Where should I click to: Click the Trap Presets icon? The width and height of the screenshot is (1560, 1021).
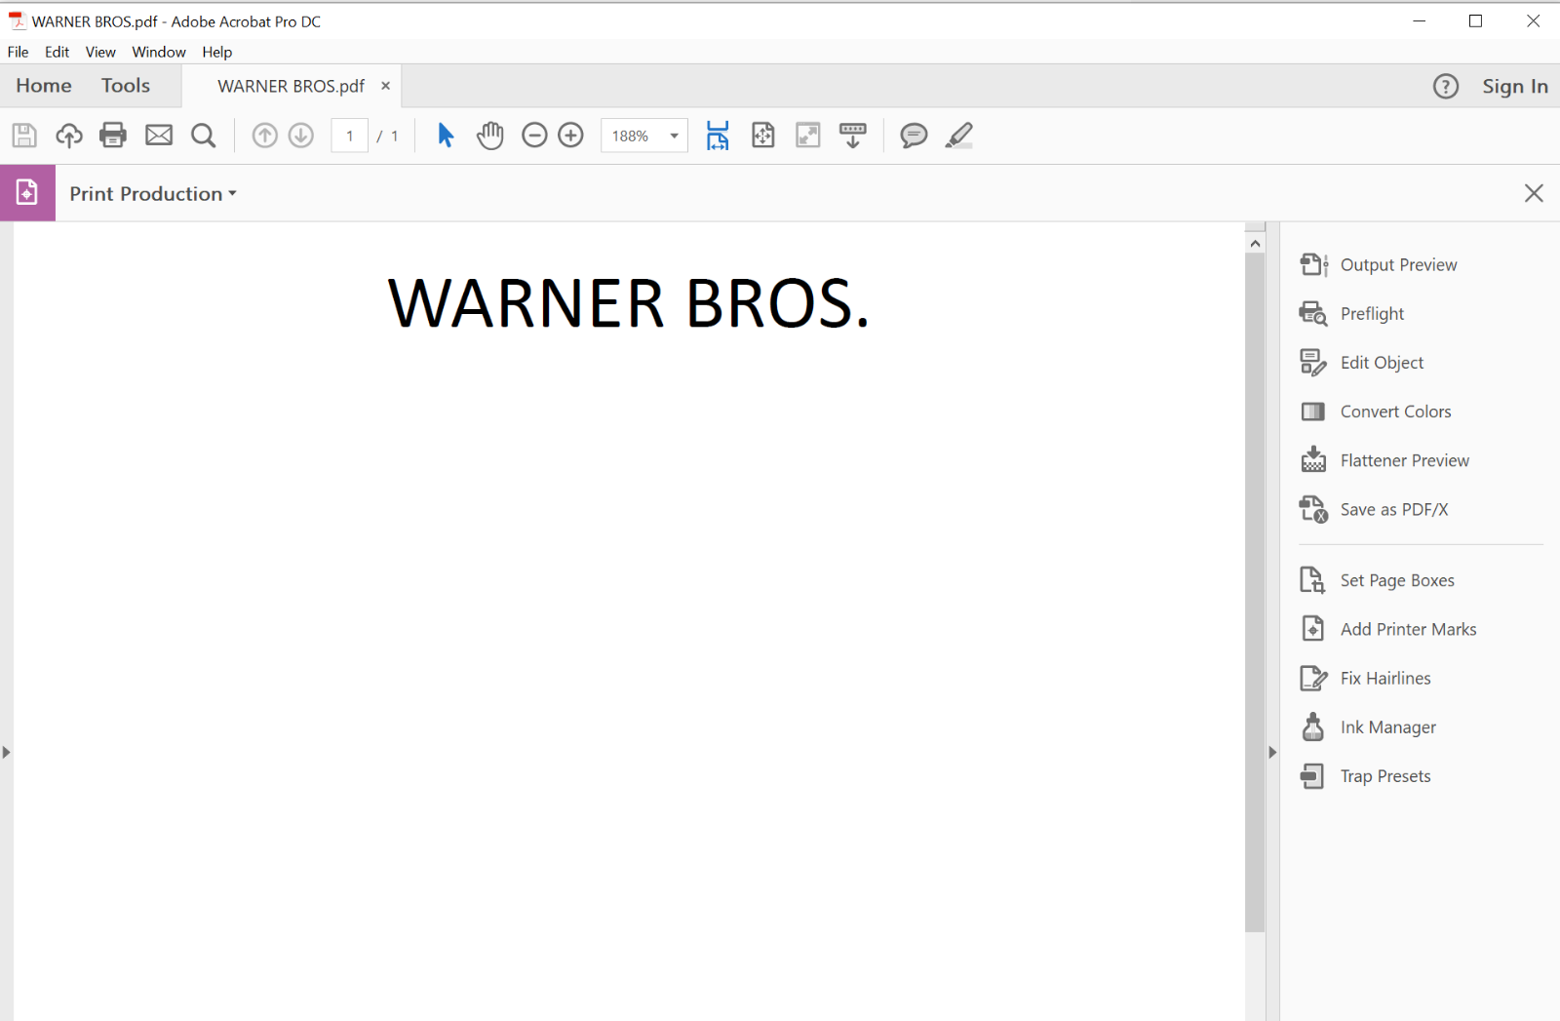point(1313,776)
